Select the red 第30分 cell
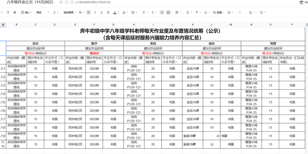Screen dimensions: 308x154 click(x=94, y=53)
